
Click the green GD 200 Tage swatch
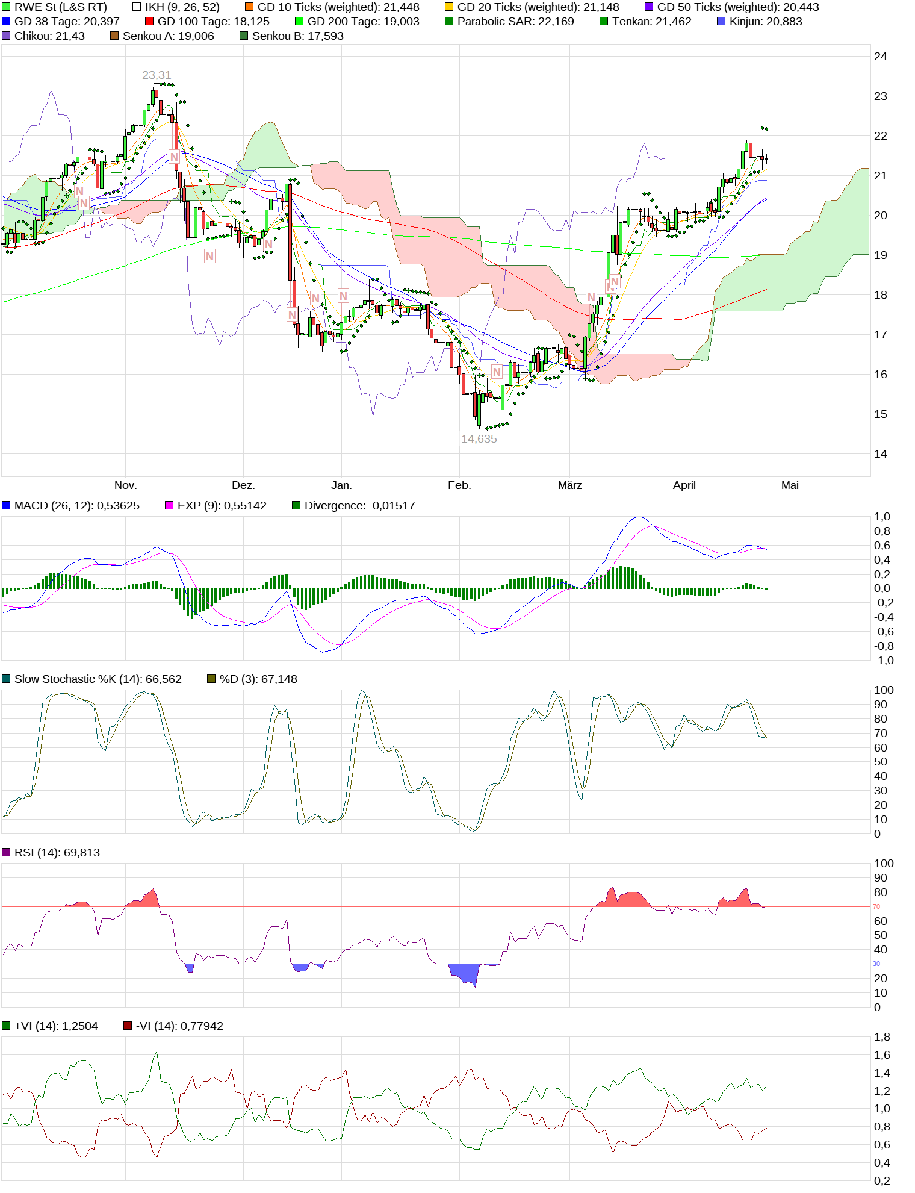[x=299, y=22]
